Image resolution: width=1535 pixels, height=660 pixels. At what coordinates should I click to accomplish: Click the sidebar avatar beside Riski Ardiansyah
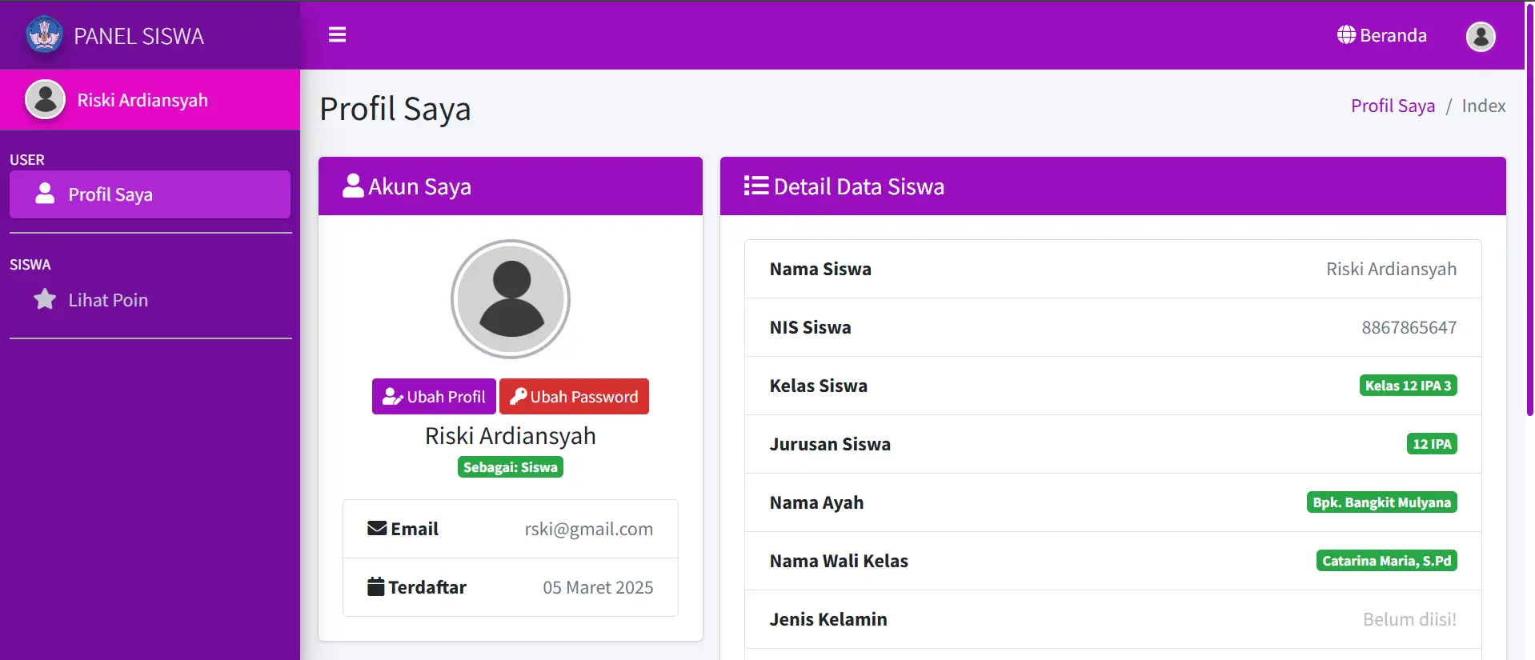pos(46,99)
